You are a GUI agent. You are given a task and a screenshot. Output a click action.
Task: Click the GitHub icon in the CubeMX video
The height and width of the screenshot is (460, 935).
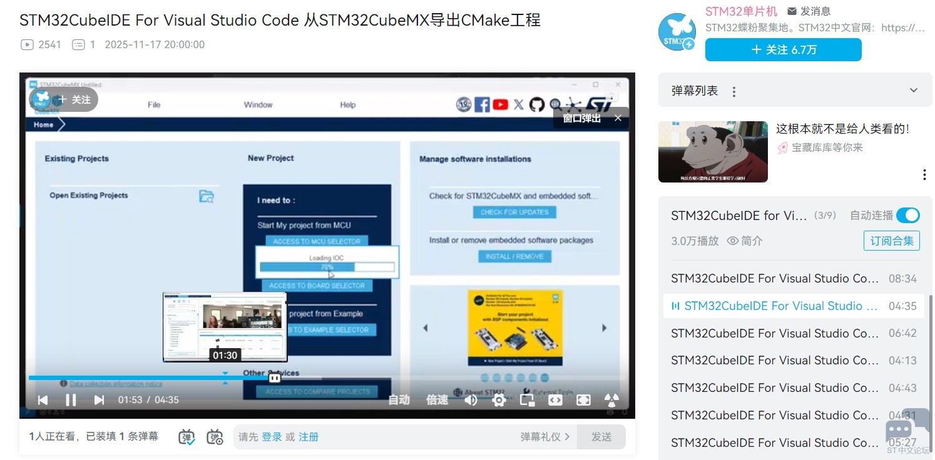coord(537,104)
